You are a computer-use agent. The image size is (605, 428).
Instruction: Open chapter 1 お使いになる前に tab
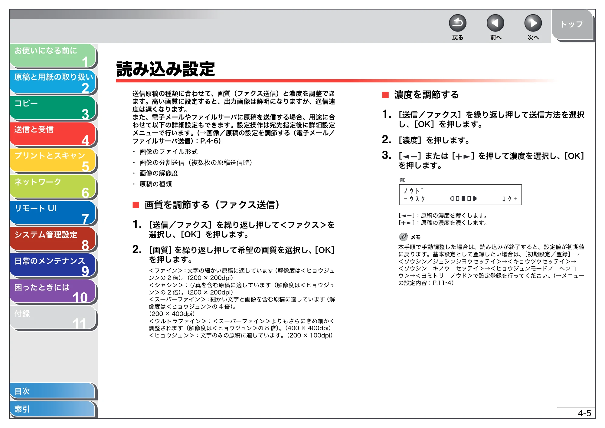pyautogui.click(x=53, y=56)
